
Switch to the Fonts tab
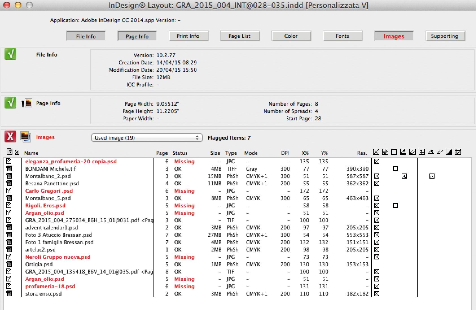tap(342, 36)
